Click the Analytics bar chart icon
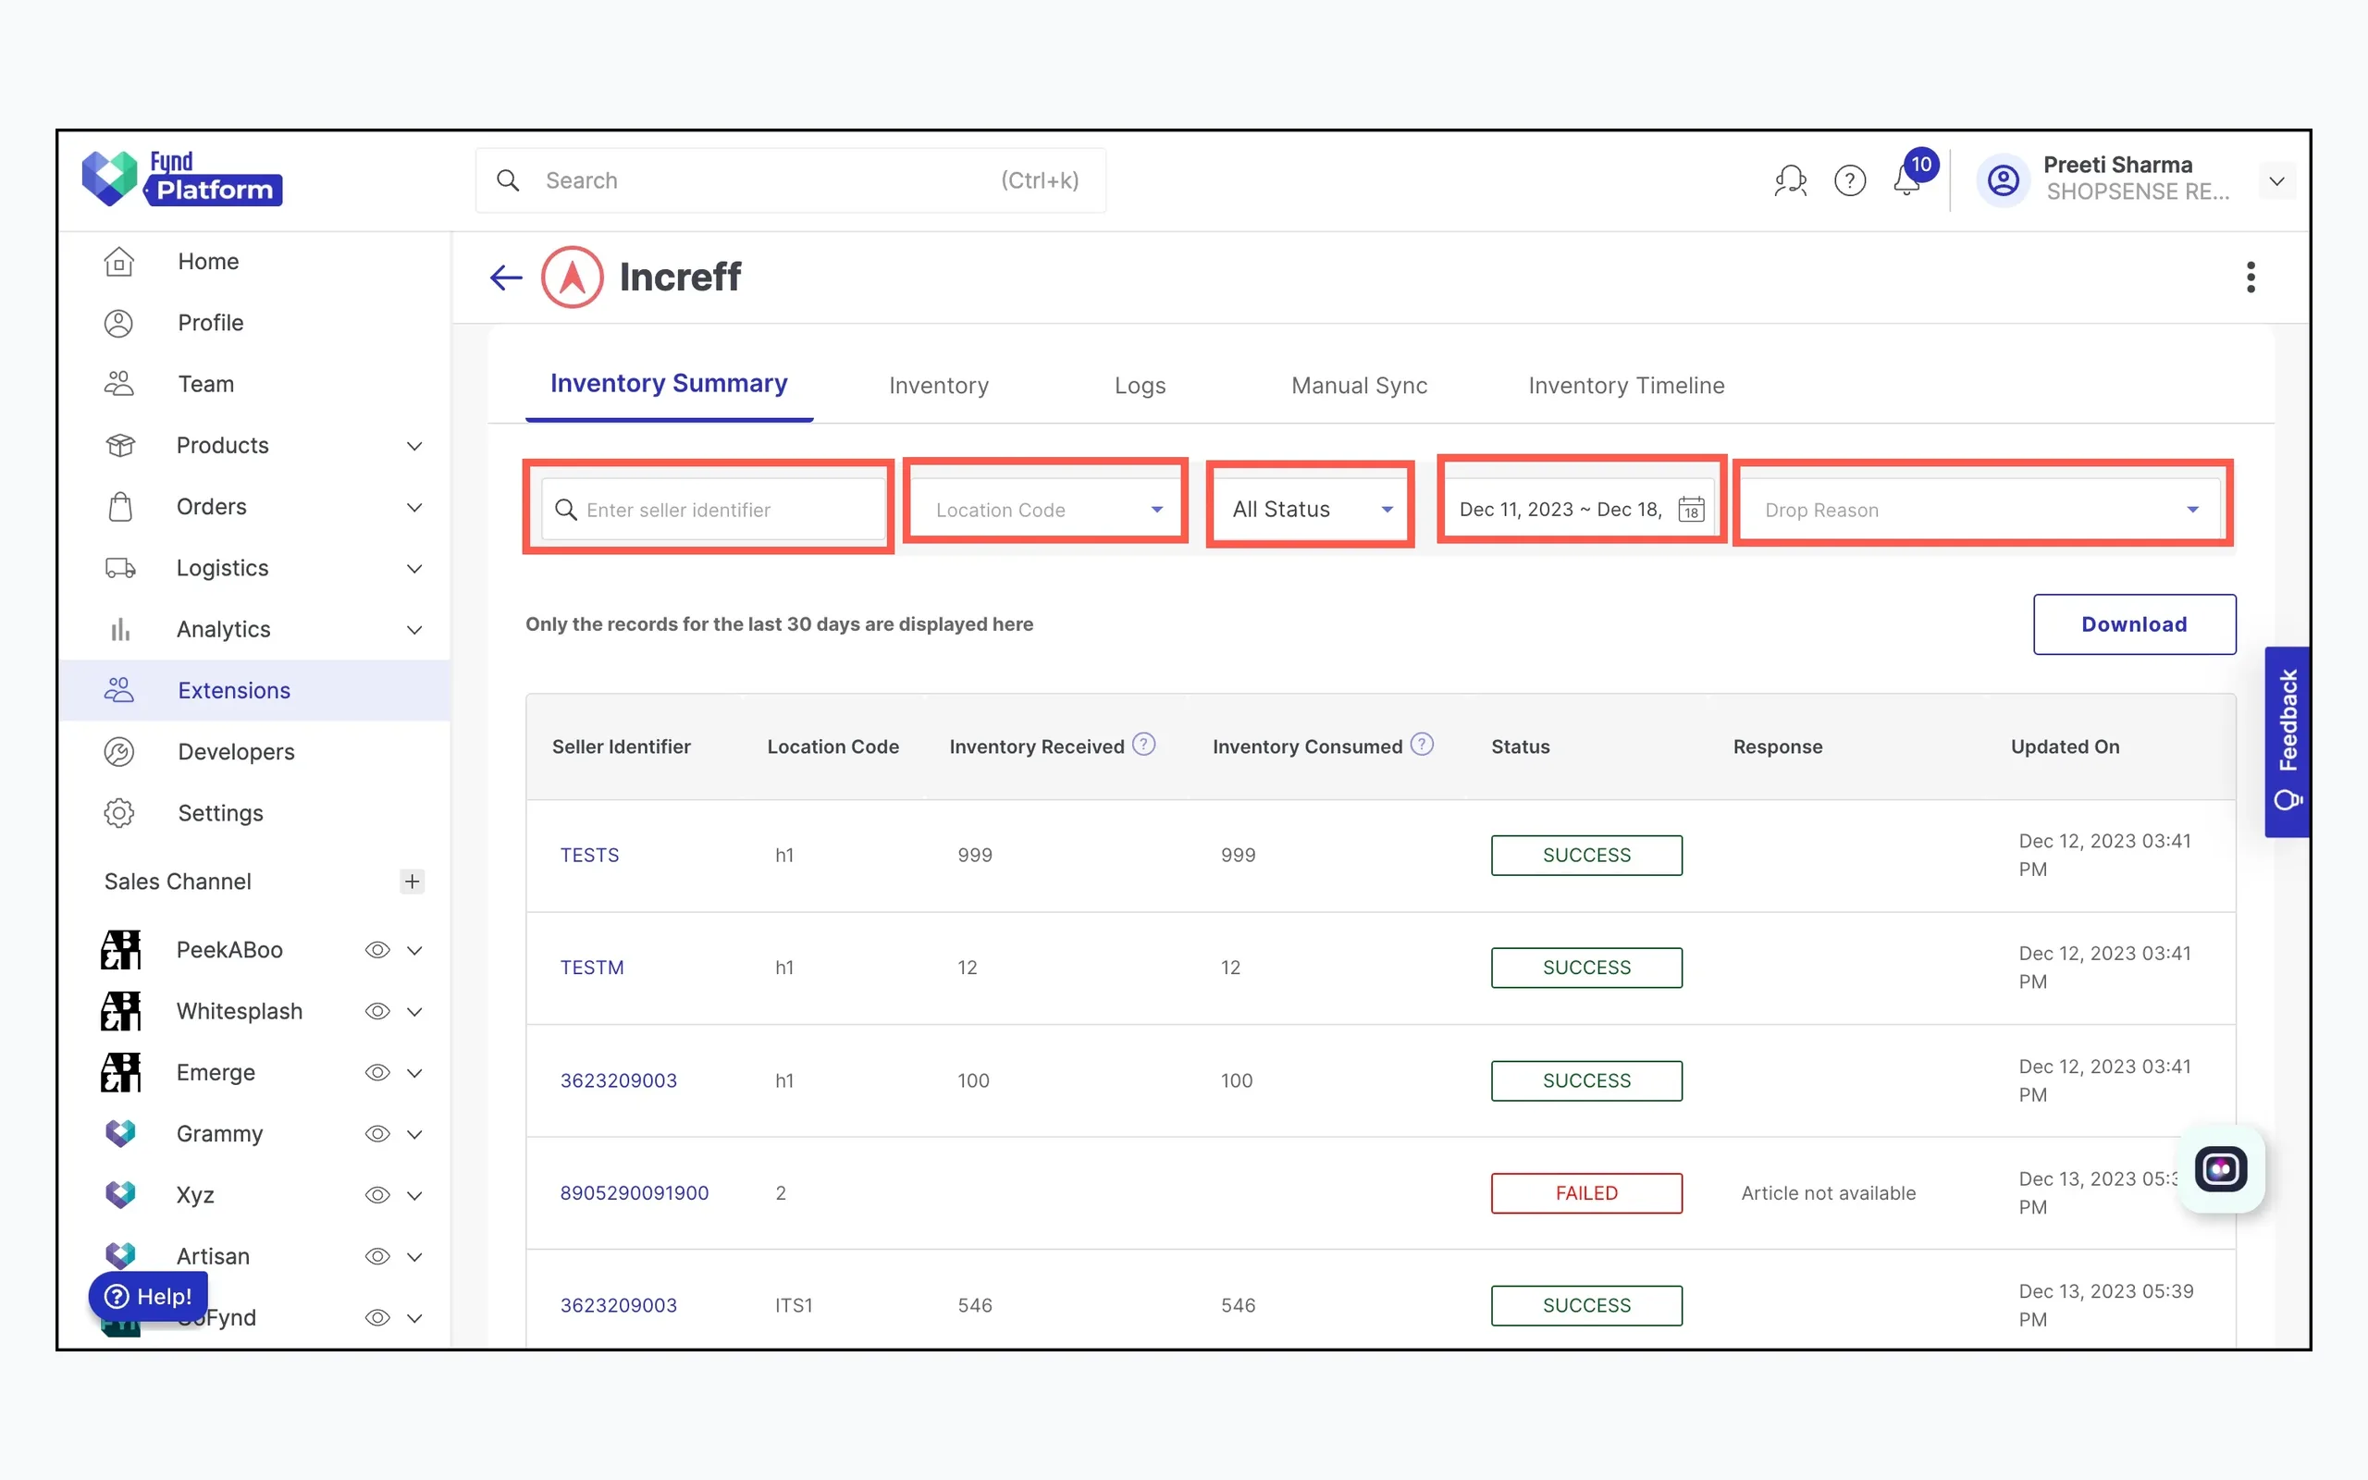Viewport: 2368px width, 1480px height. click(119, 629)
